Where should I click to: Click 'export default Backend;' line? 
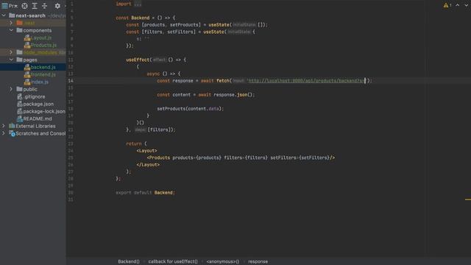[145, 193]
